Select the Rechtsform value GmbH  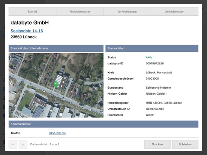[x=150, y=115]
